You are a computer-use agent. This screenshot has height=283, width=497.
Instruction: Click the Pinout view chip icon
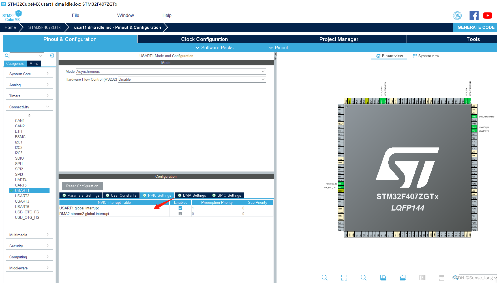(378, 56)
